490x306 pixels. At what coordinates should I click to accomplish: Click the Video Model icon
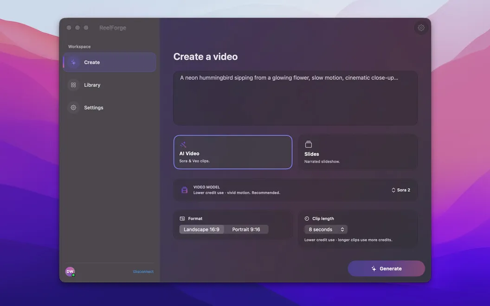click(x=185, y=190)
